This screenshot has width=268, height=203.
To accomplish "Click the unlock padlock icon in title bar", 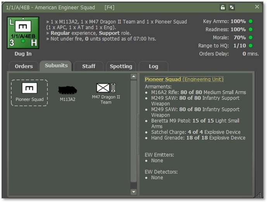I will [x=223, y=7].
